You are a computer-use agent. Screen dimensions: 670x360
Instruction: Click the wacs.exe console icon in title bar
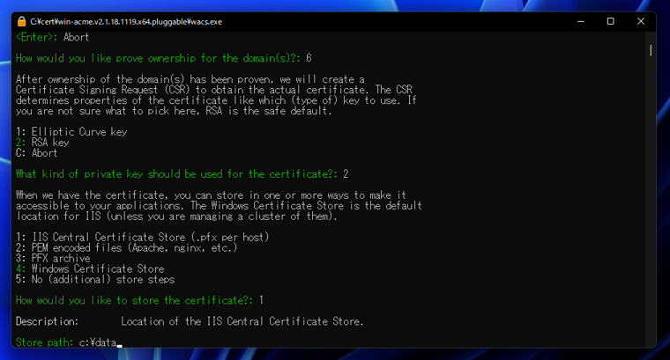point(21,21)
